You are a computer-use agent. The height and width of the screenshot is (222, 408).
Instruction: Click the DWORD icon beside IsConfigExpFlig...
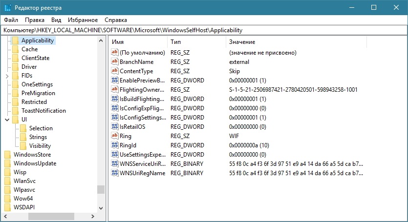(x=115, y=108)
